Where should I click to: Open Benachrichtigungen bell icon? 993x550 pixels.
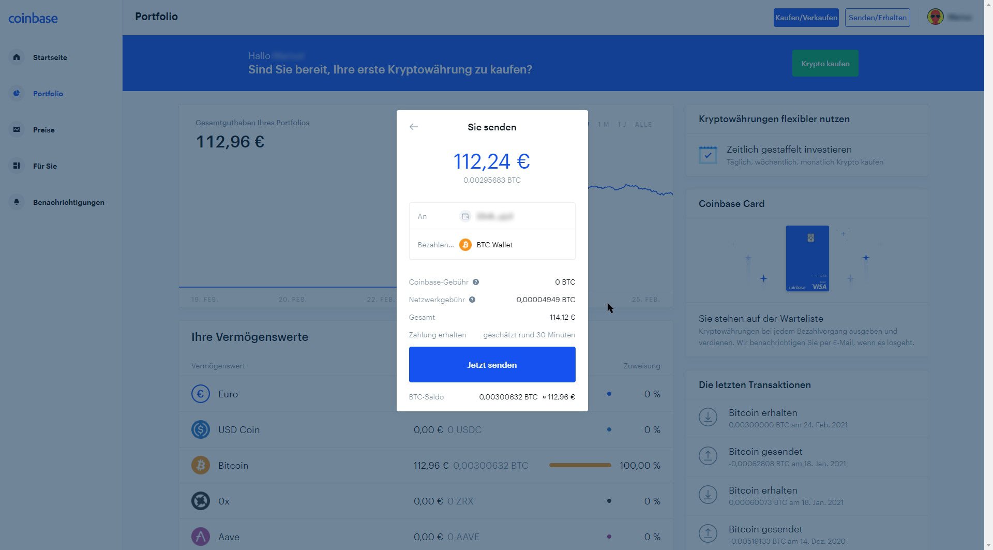tap(17, 202)
